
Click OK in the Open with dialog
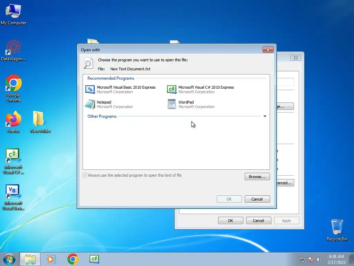pos(229,199)
